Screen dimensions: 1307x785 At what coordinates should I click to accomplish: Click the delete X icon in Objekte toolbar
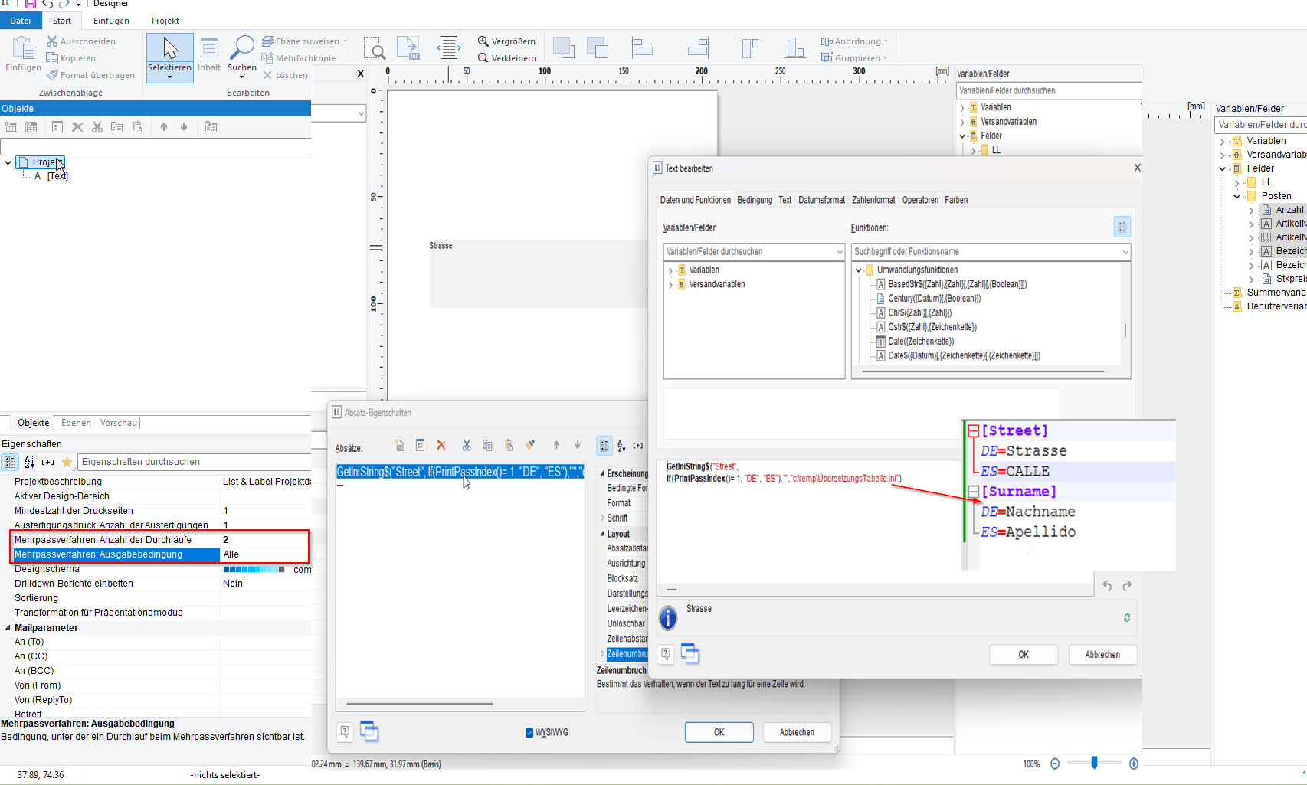click(77, 127)
